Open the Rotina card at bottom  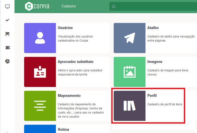(x=64, y=129)
